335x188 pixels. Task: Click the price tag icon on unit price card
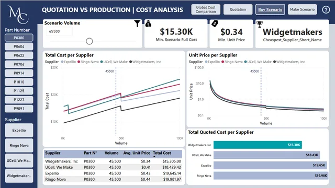(x=215, y=23)
